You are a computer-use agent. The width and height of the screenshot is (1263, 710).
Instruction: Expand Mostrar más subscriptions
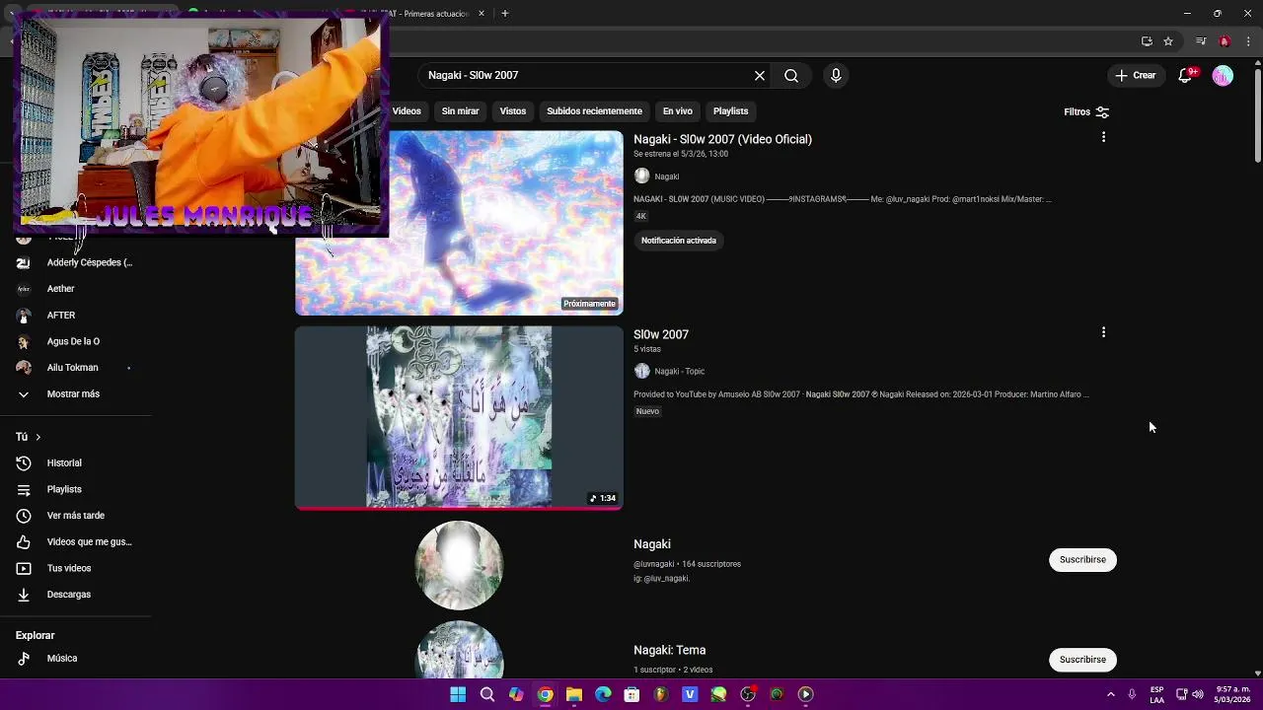pos(75,393)
